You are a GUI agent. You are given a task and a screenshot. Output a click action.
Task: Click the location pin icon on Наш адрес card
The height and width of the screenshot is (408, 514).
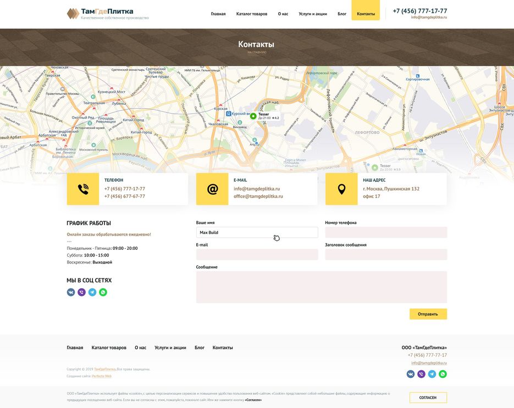(341, 189)
